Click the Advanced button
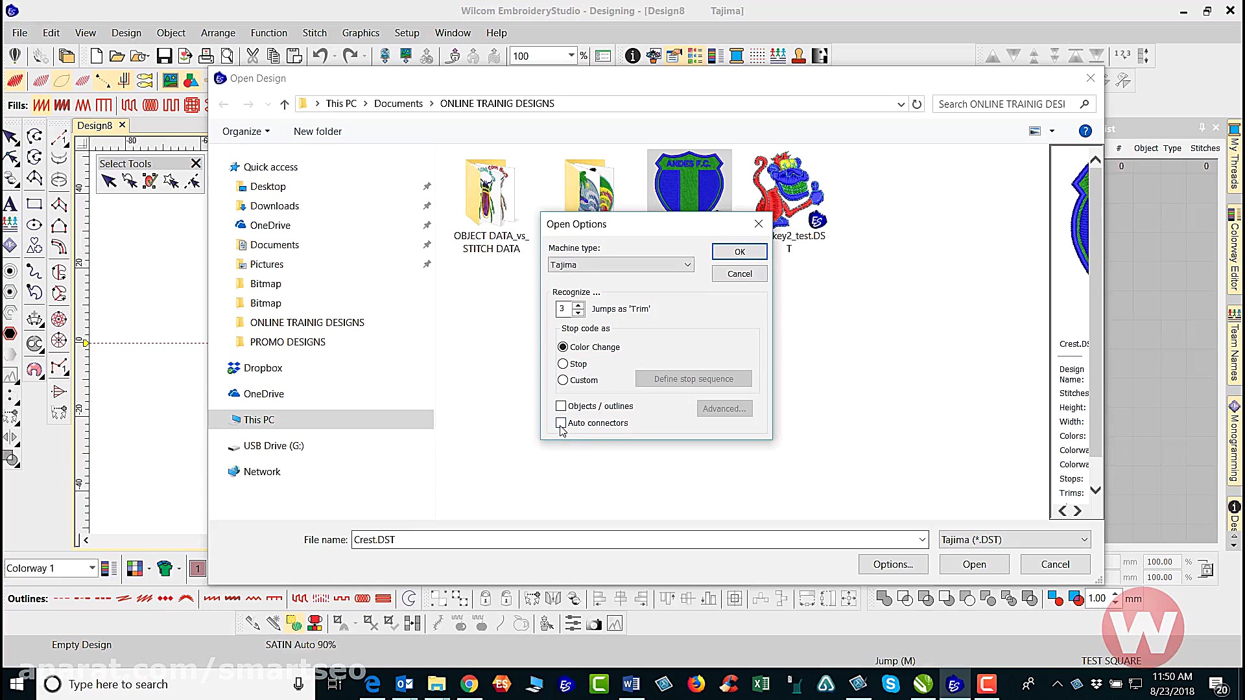Image resolution: width=1245 pixels, height=700 pixels. coord(724,408)
